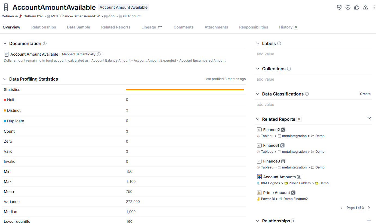376x223 pixels.
Task: Click the shield certification icon
Action: (x=339, y=7)
